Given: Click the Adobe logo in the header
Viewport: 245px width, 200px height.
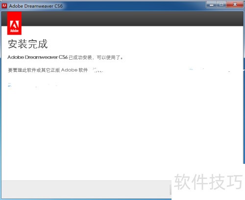Looking at the screenshot, I should [x=14, y=23].
